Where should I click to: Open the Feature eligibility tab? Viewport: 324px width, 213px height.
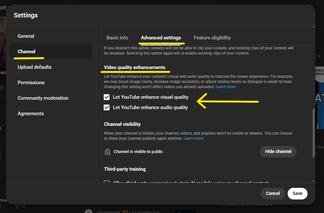[x=212, y=38]
